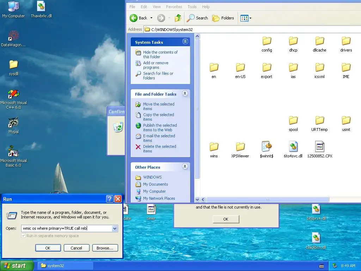Select the 12500852.CPX file
Image resolution: width=361 pixels, height=271 pixels.
(x=319, y=150)
